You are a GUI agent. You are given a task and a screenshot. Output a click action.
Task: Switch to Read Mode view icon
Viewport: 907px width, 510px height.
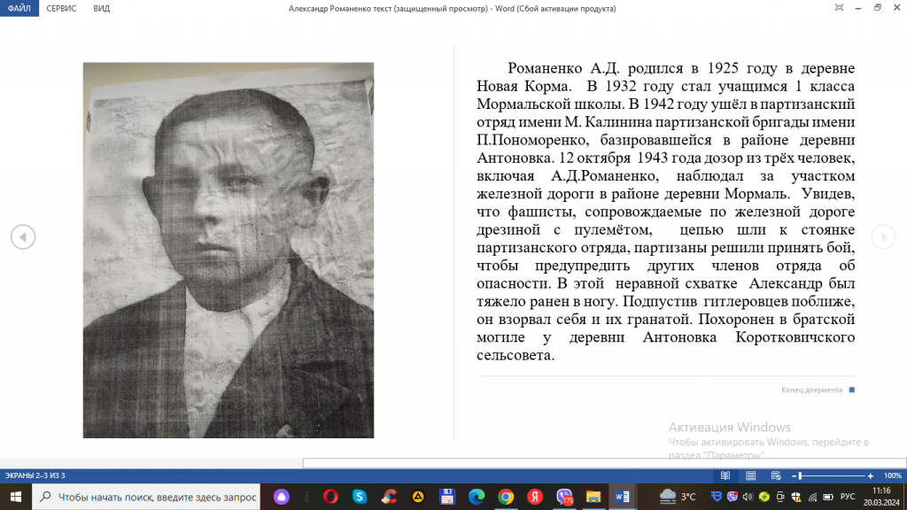725,475
